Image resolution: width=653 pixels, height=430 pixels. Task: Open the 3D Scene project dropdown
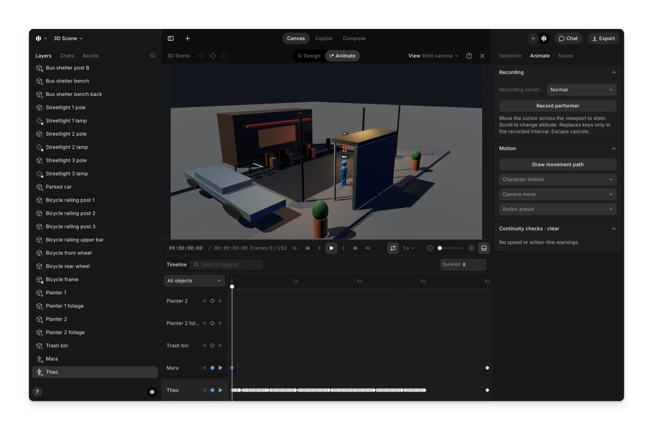[x=68, y=39]
